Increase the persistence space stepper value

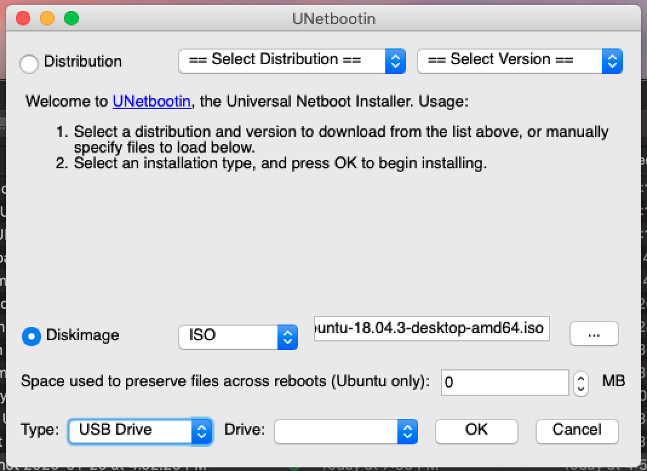point(580,377)
